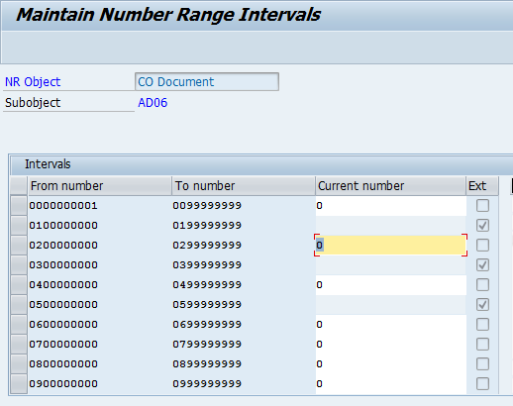
Task: Select row 0200000000 using its row selector
Action: pyautogui.click(x=19, y=246)
